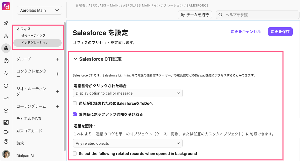Open コーチングチーム in side menu
The height and width of the screenshot is (161, 300).
(x=31, y=107)
